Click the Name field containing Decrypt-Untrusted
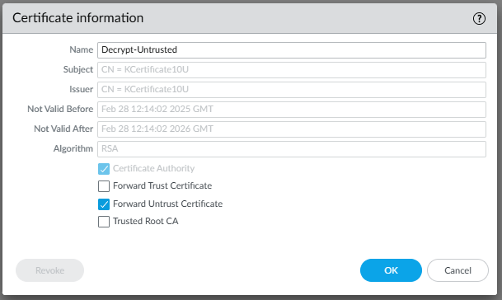Image resolution: width=502 pixels, height=300 pixels. (x=292, y=50)
